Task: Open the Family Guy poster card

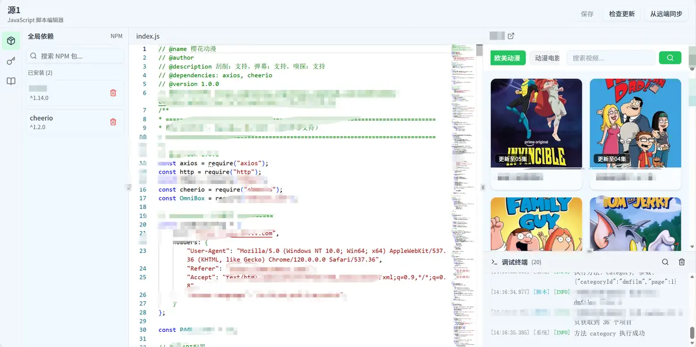Action: 536,223
